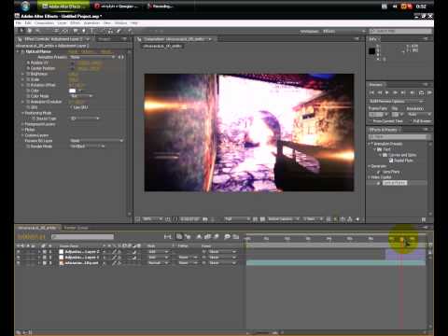Enable motion blur for timeline

(x=217, y=237)
